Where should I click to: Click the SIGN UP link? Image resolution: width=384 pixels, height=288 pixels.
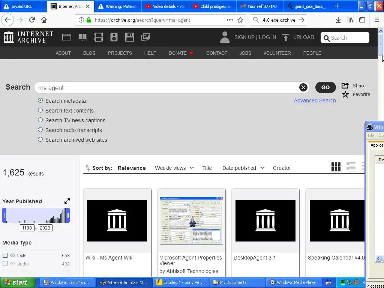[x=244, y=37]
